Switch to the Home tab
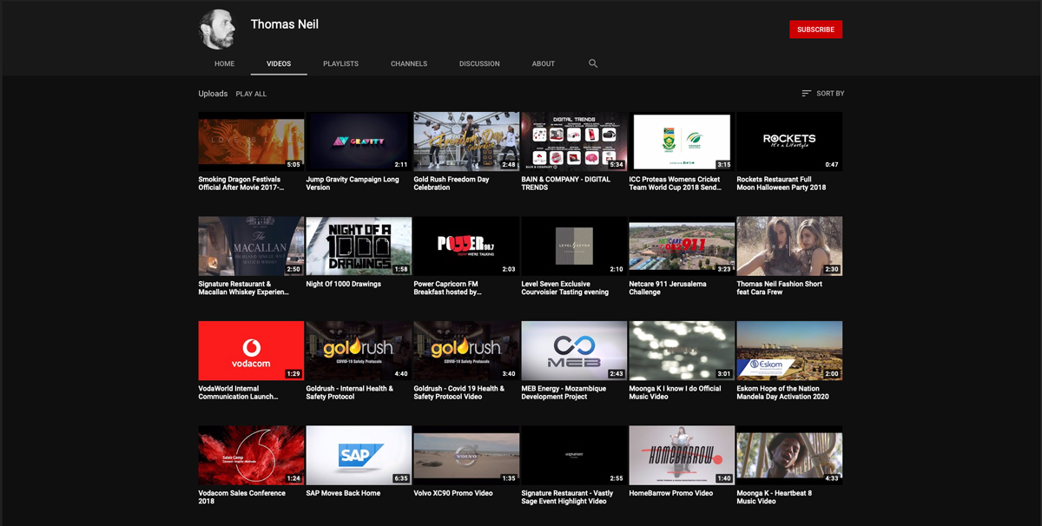 (x=224, y=64)
